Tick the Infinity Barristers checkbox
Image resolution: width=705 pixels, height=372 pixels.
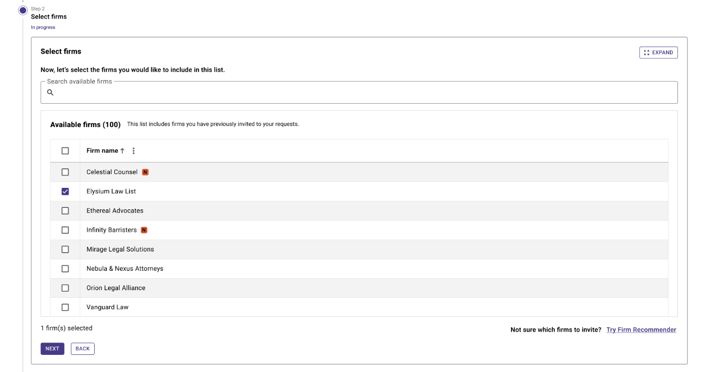coord(65,230)
